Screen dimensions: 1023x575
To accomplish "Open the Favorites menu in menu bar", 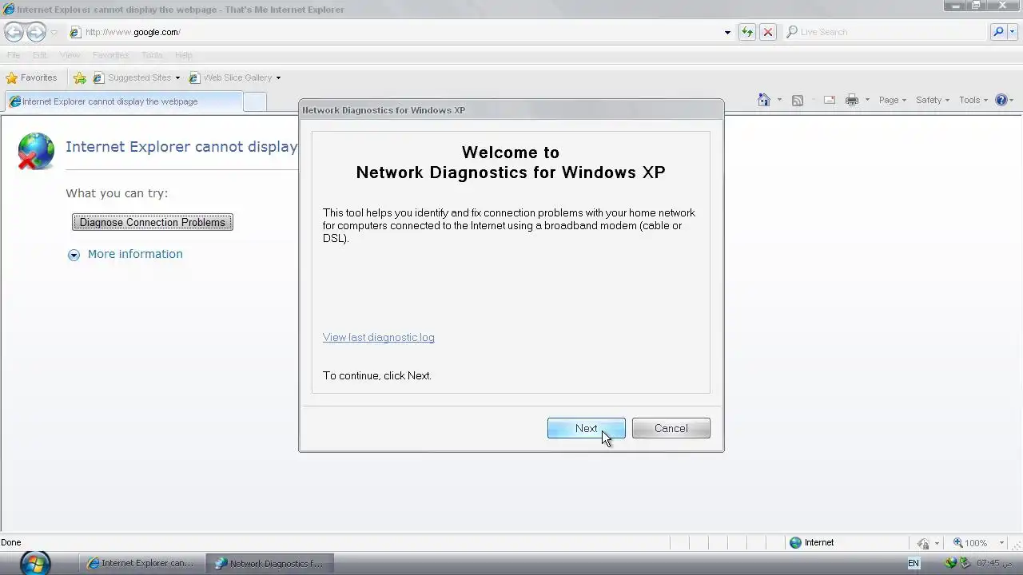I will pos(110,55).
